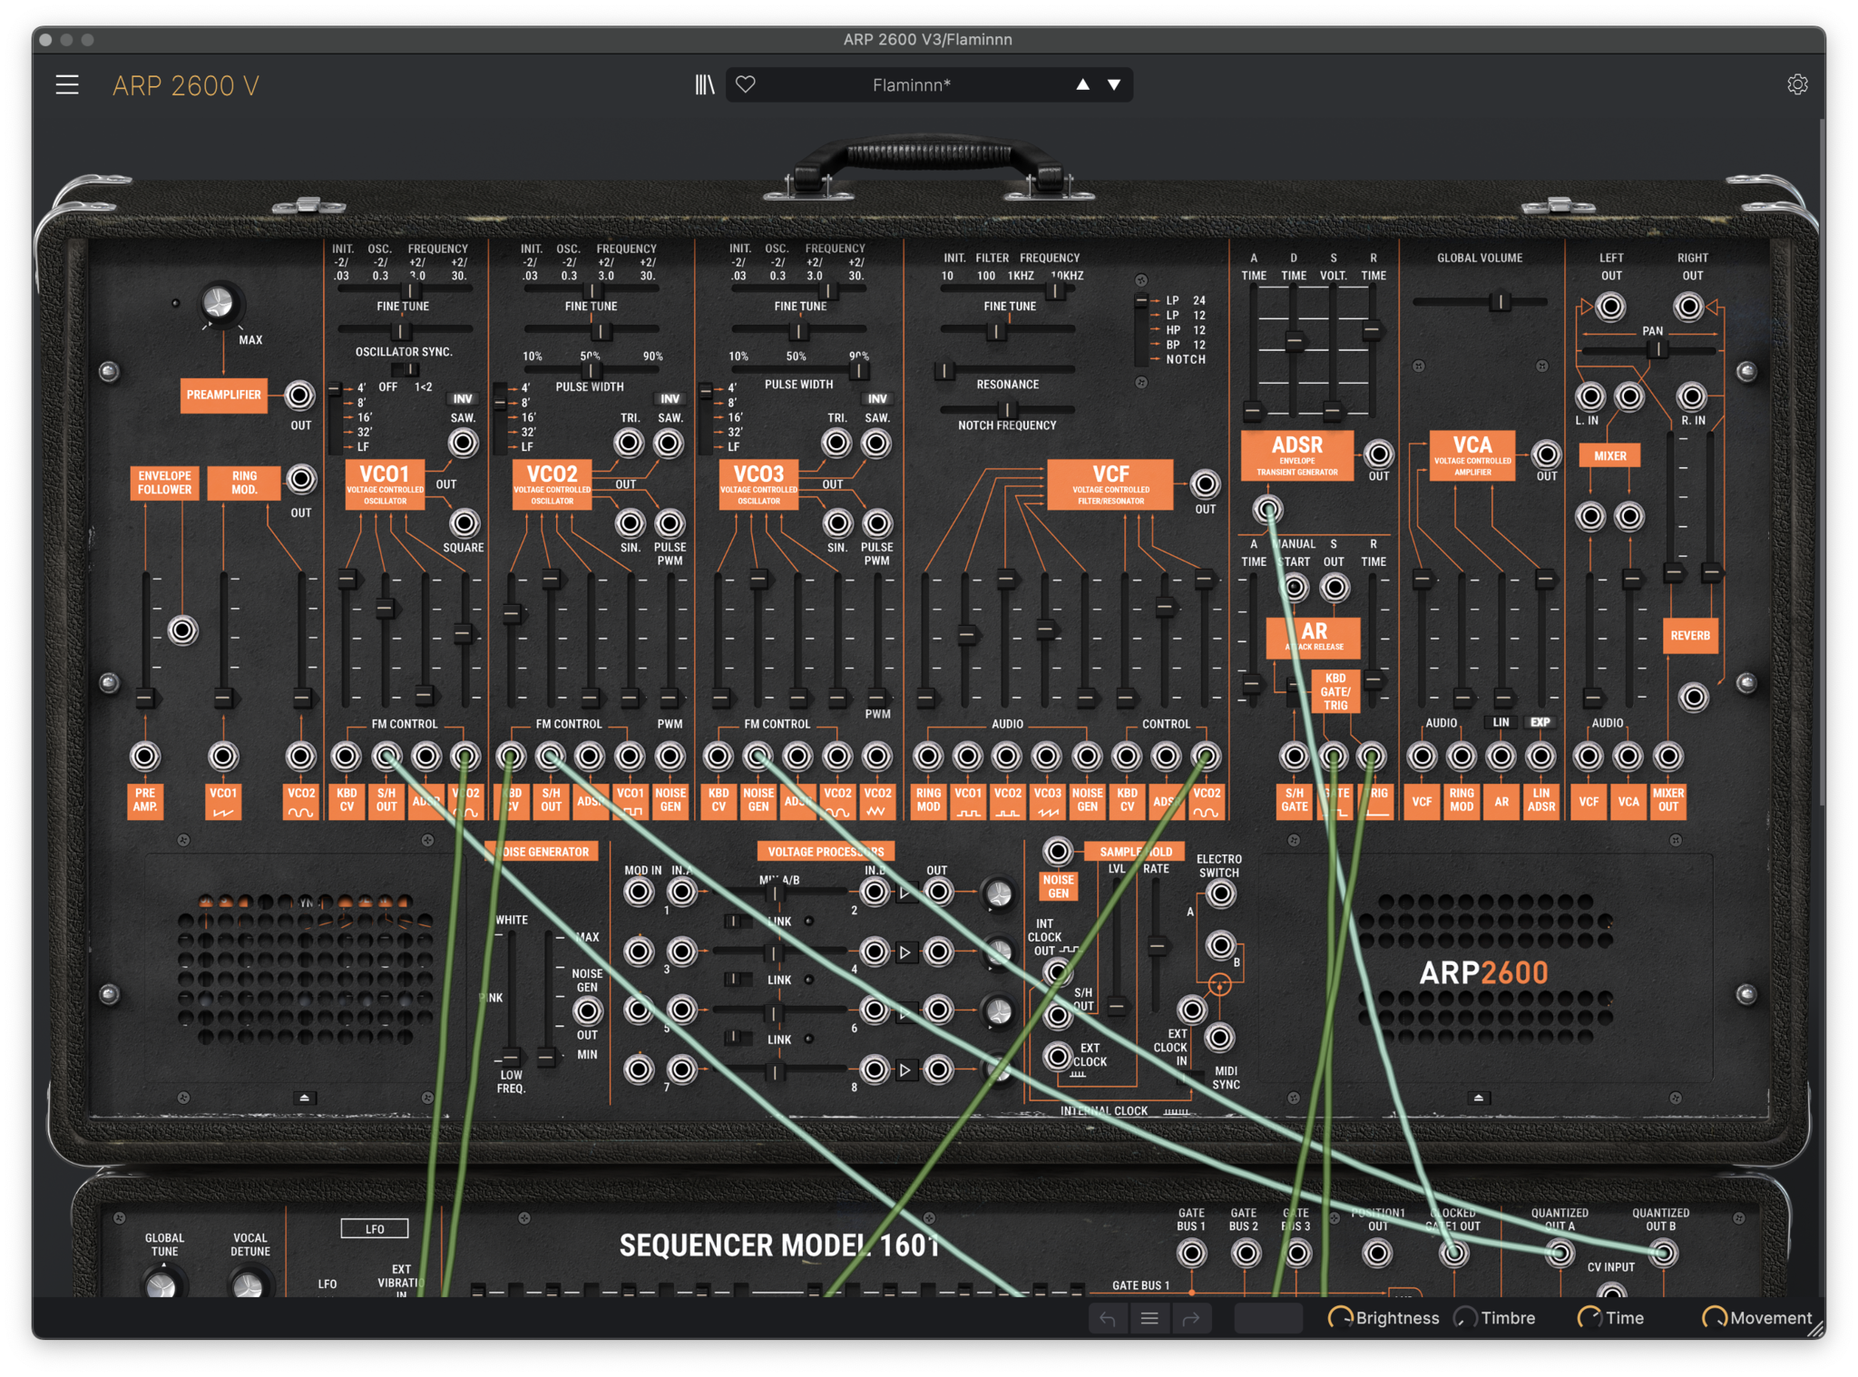Viewport: 1858px width, 1377px height.
Task: Open the preset library browser
Action: (x=705, y=85)
